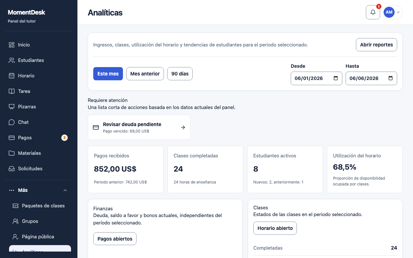Click the Periodo anterior: 742,00 US$ text
Image resolution: width=413 pixels, height=258 pixels.
click(x=120, y=182)
